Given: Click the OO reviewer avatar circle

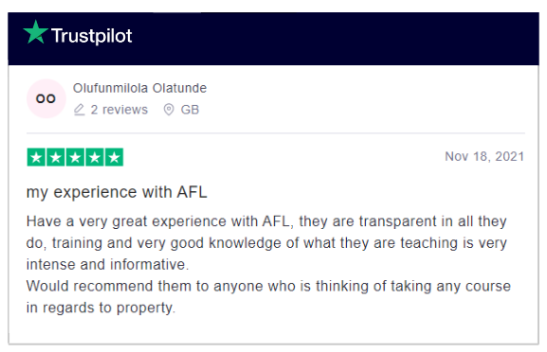Looking at the screenshot, I should tap(46, 98).
